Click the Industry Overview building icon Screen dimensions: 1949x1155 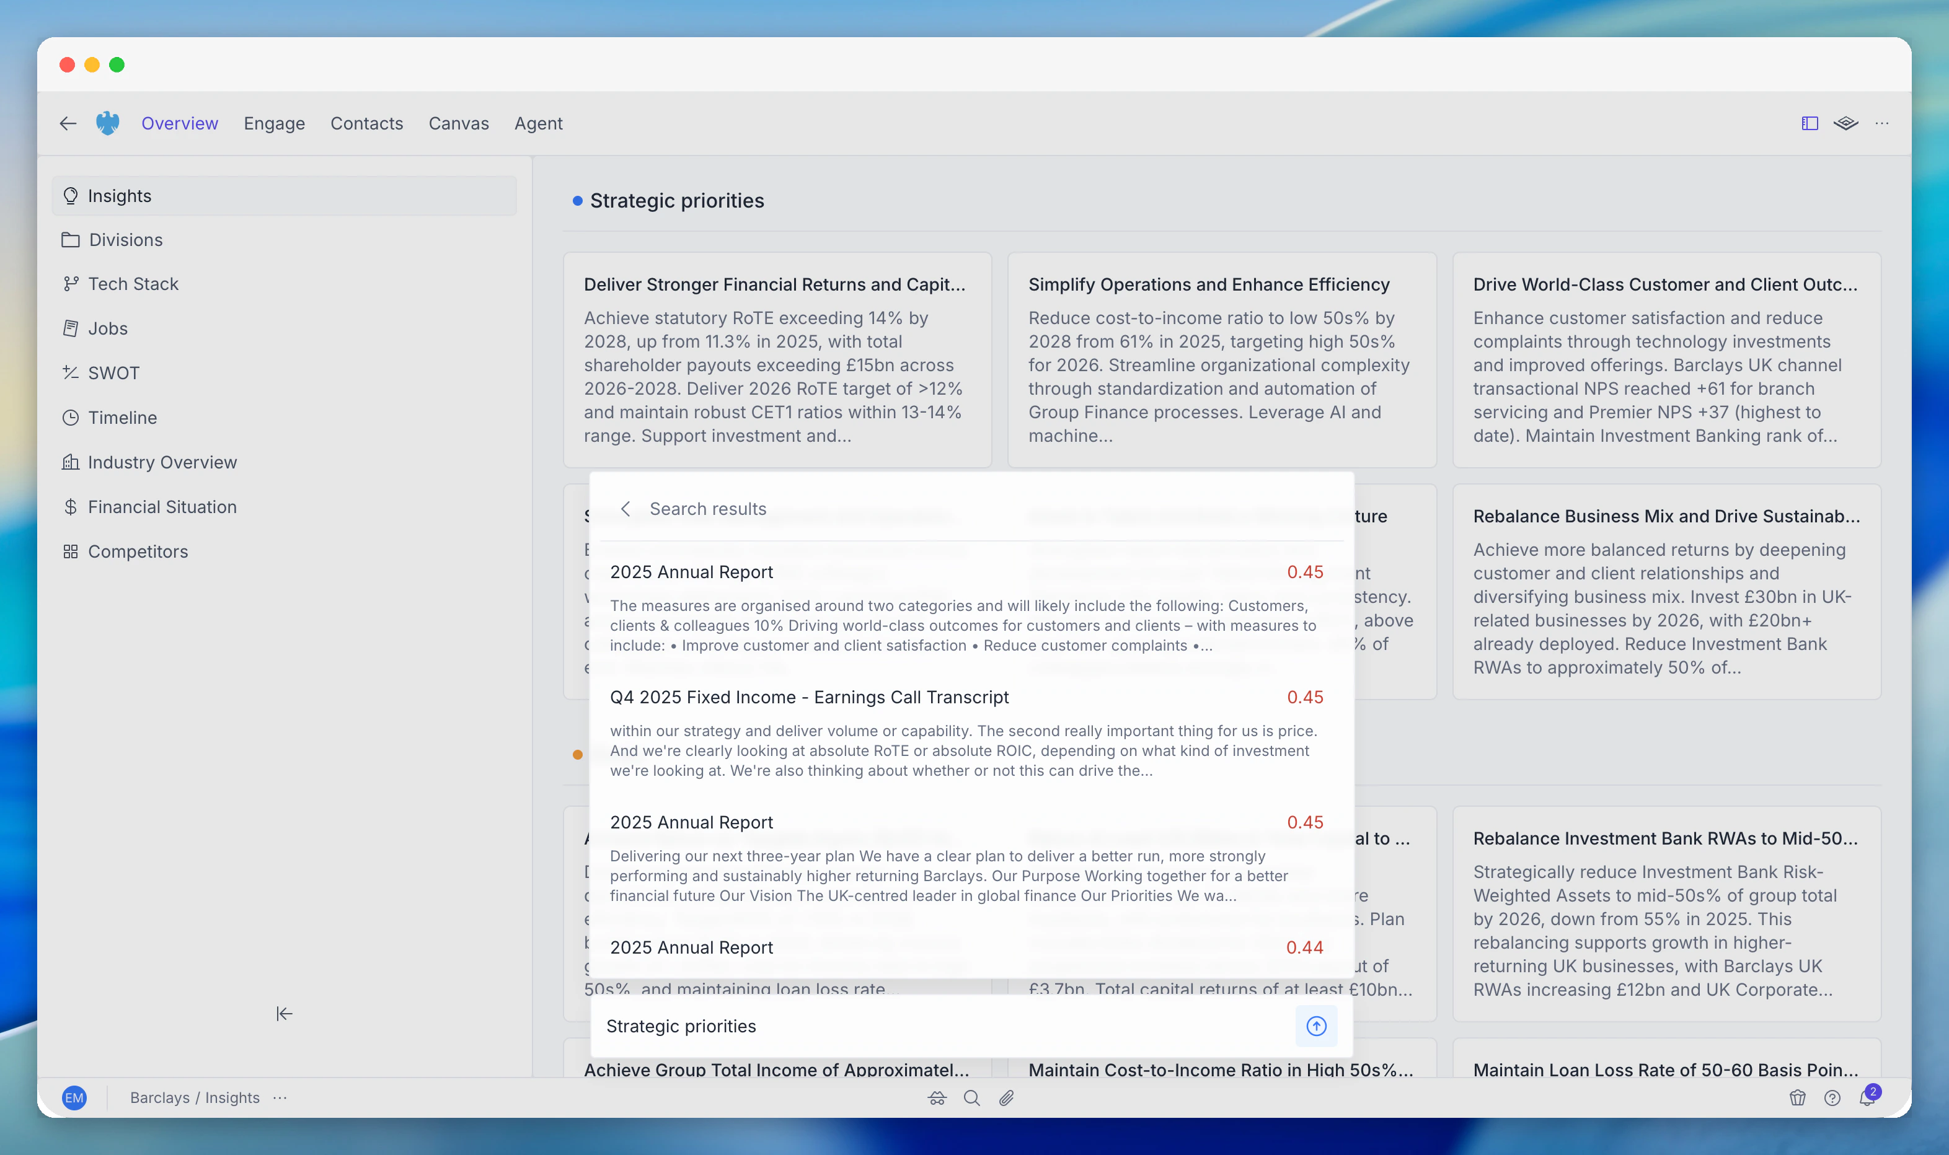point(71,462)
